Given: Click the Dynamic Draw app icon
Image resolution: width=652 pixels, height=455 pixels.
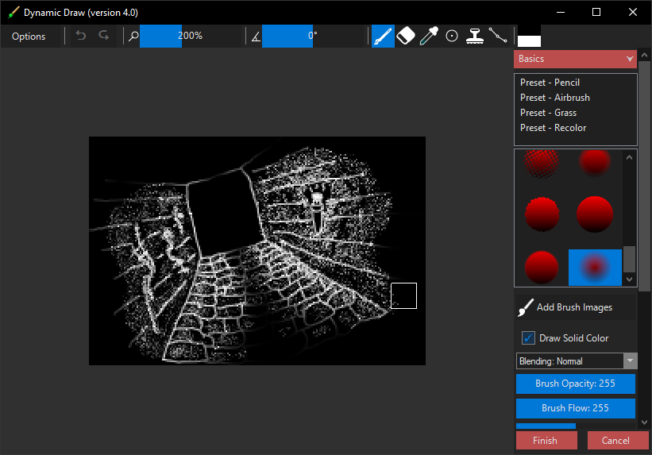Looking at the screenshot, I should click(x=14, y=12).
